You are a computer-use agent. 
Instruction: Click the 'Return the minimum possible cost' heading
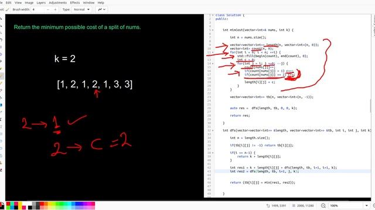click(x=77, y=27)
